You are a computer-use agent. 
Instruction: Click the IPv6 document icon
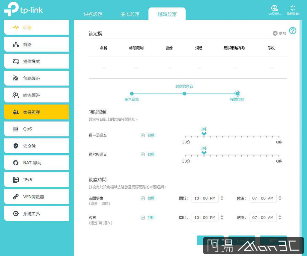[x=16, y=180]
